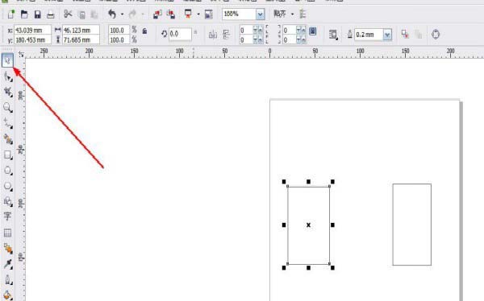Image resolution: width=484 pixels, height=301 pixels.
Task: Click the zoom level 100% field
Action: click(x=240, y=14)
